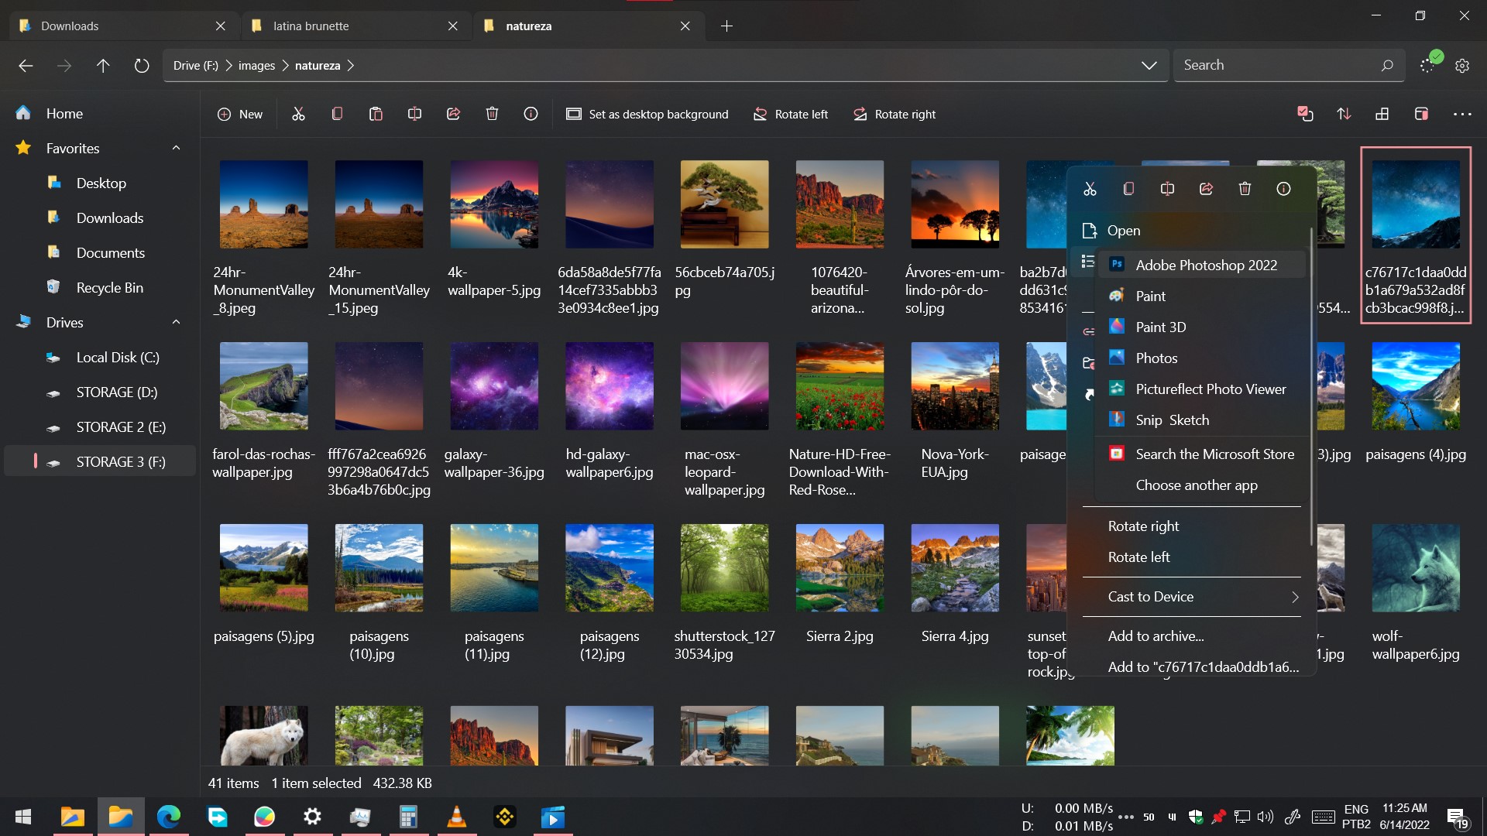
Task: Switch to the latina brunette tab
Action: pyautogui.click(x=355, y=26)
